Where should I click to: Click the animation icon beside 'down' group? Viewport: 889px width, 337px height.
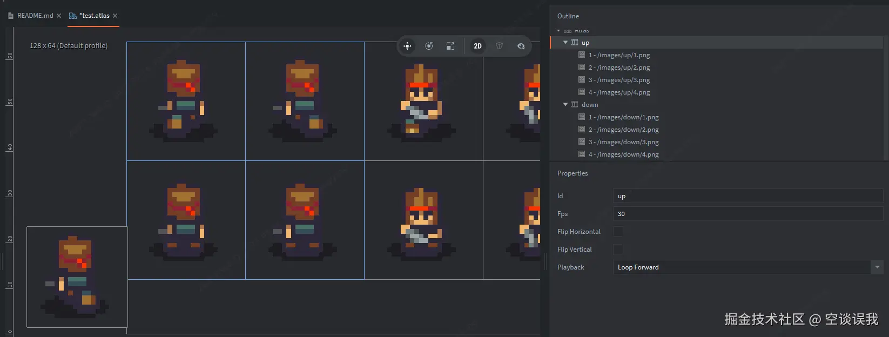[x=575, y=105]
